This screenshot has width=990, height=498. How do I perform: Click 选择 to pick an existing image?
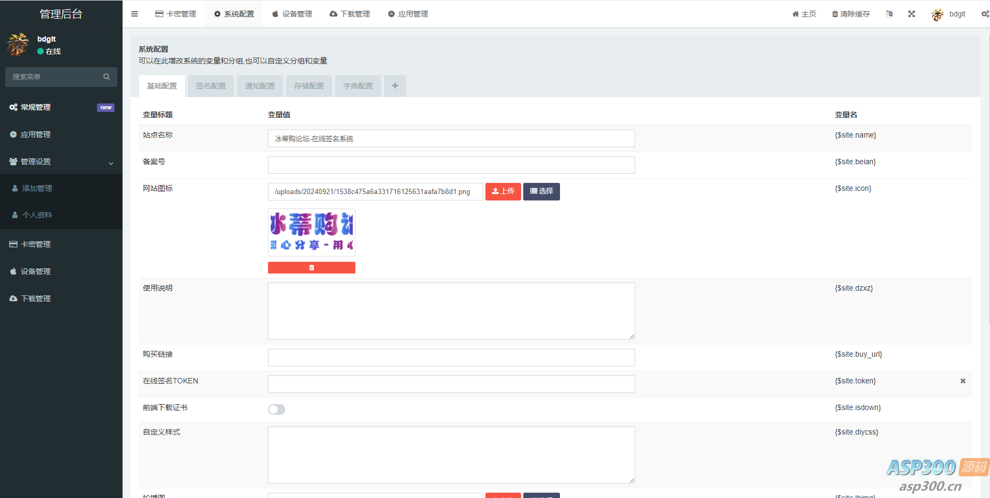pos(541,191)
